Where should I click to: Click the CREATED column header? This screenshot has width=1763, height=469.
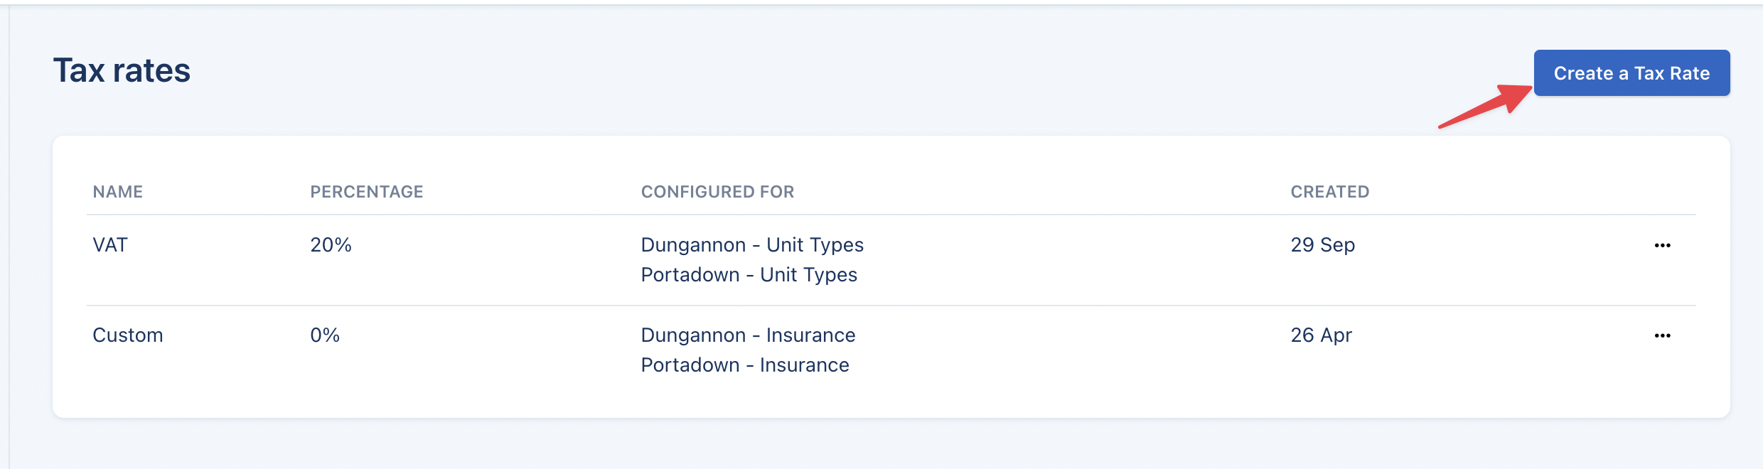click(1329, 192)
